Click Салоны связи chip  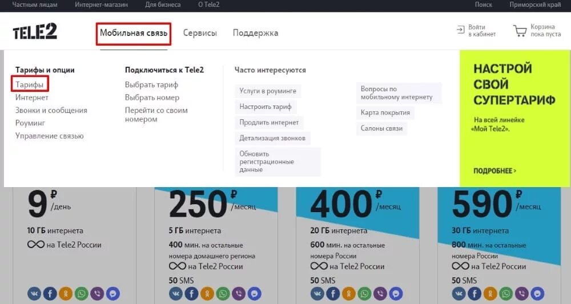381,128
